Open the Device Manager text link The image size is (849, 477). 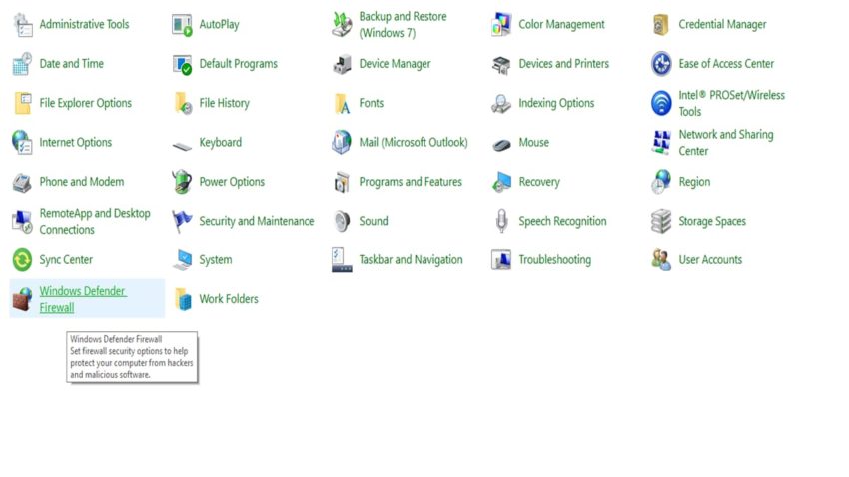pyautogui.click(x=395, y=64)
